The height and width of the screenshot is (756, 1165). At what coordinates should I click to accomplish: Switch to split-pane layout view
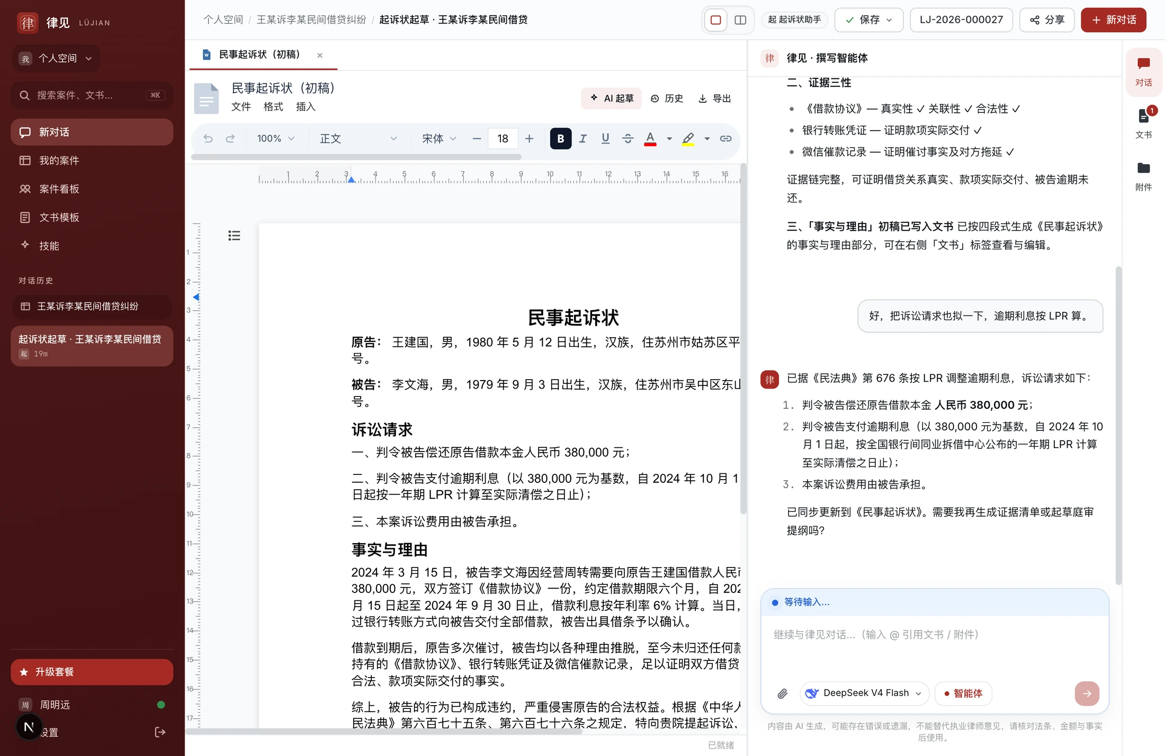(740, 20)
